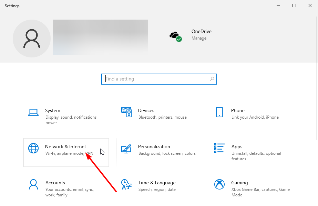Open the Phone device icon
Screen dimensions: 318x206
[219, 112]
